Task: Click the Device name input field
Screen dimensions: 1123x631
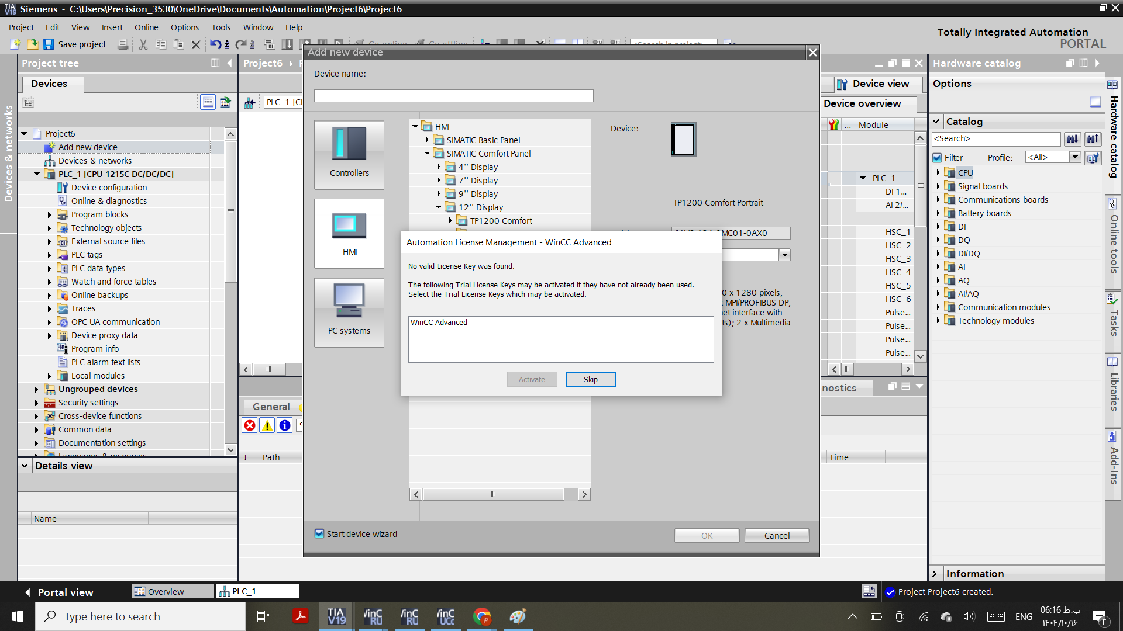Action: pos(453,96)
